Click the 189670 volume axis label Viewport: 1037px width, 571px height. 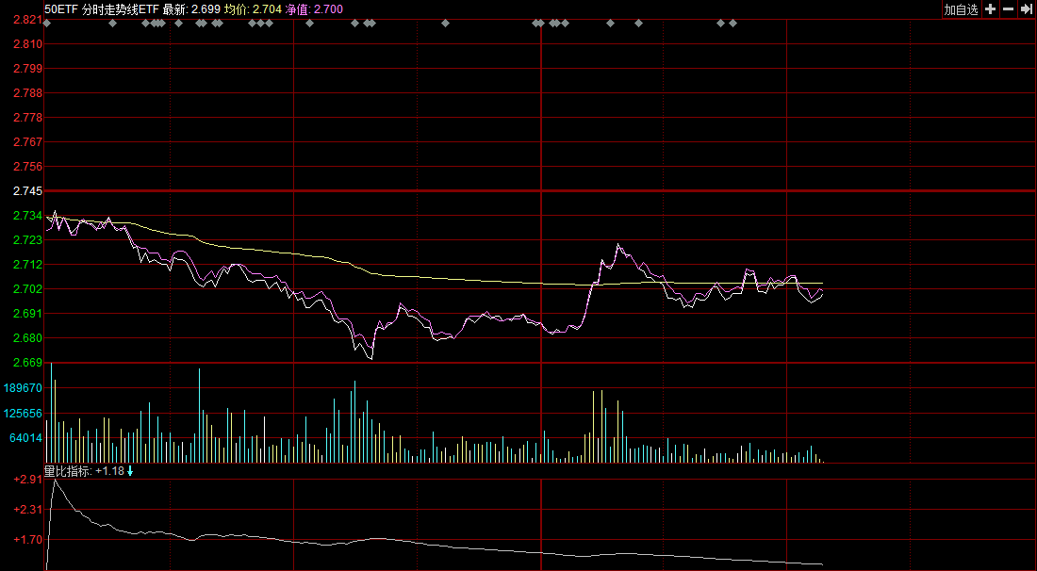pyautogui.click(x=23, y=388)
